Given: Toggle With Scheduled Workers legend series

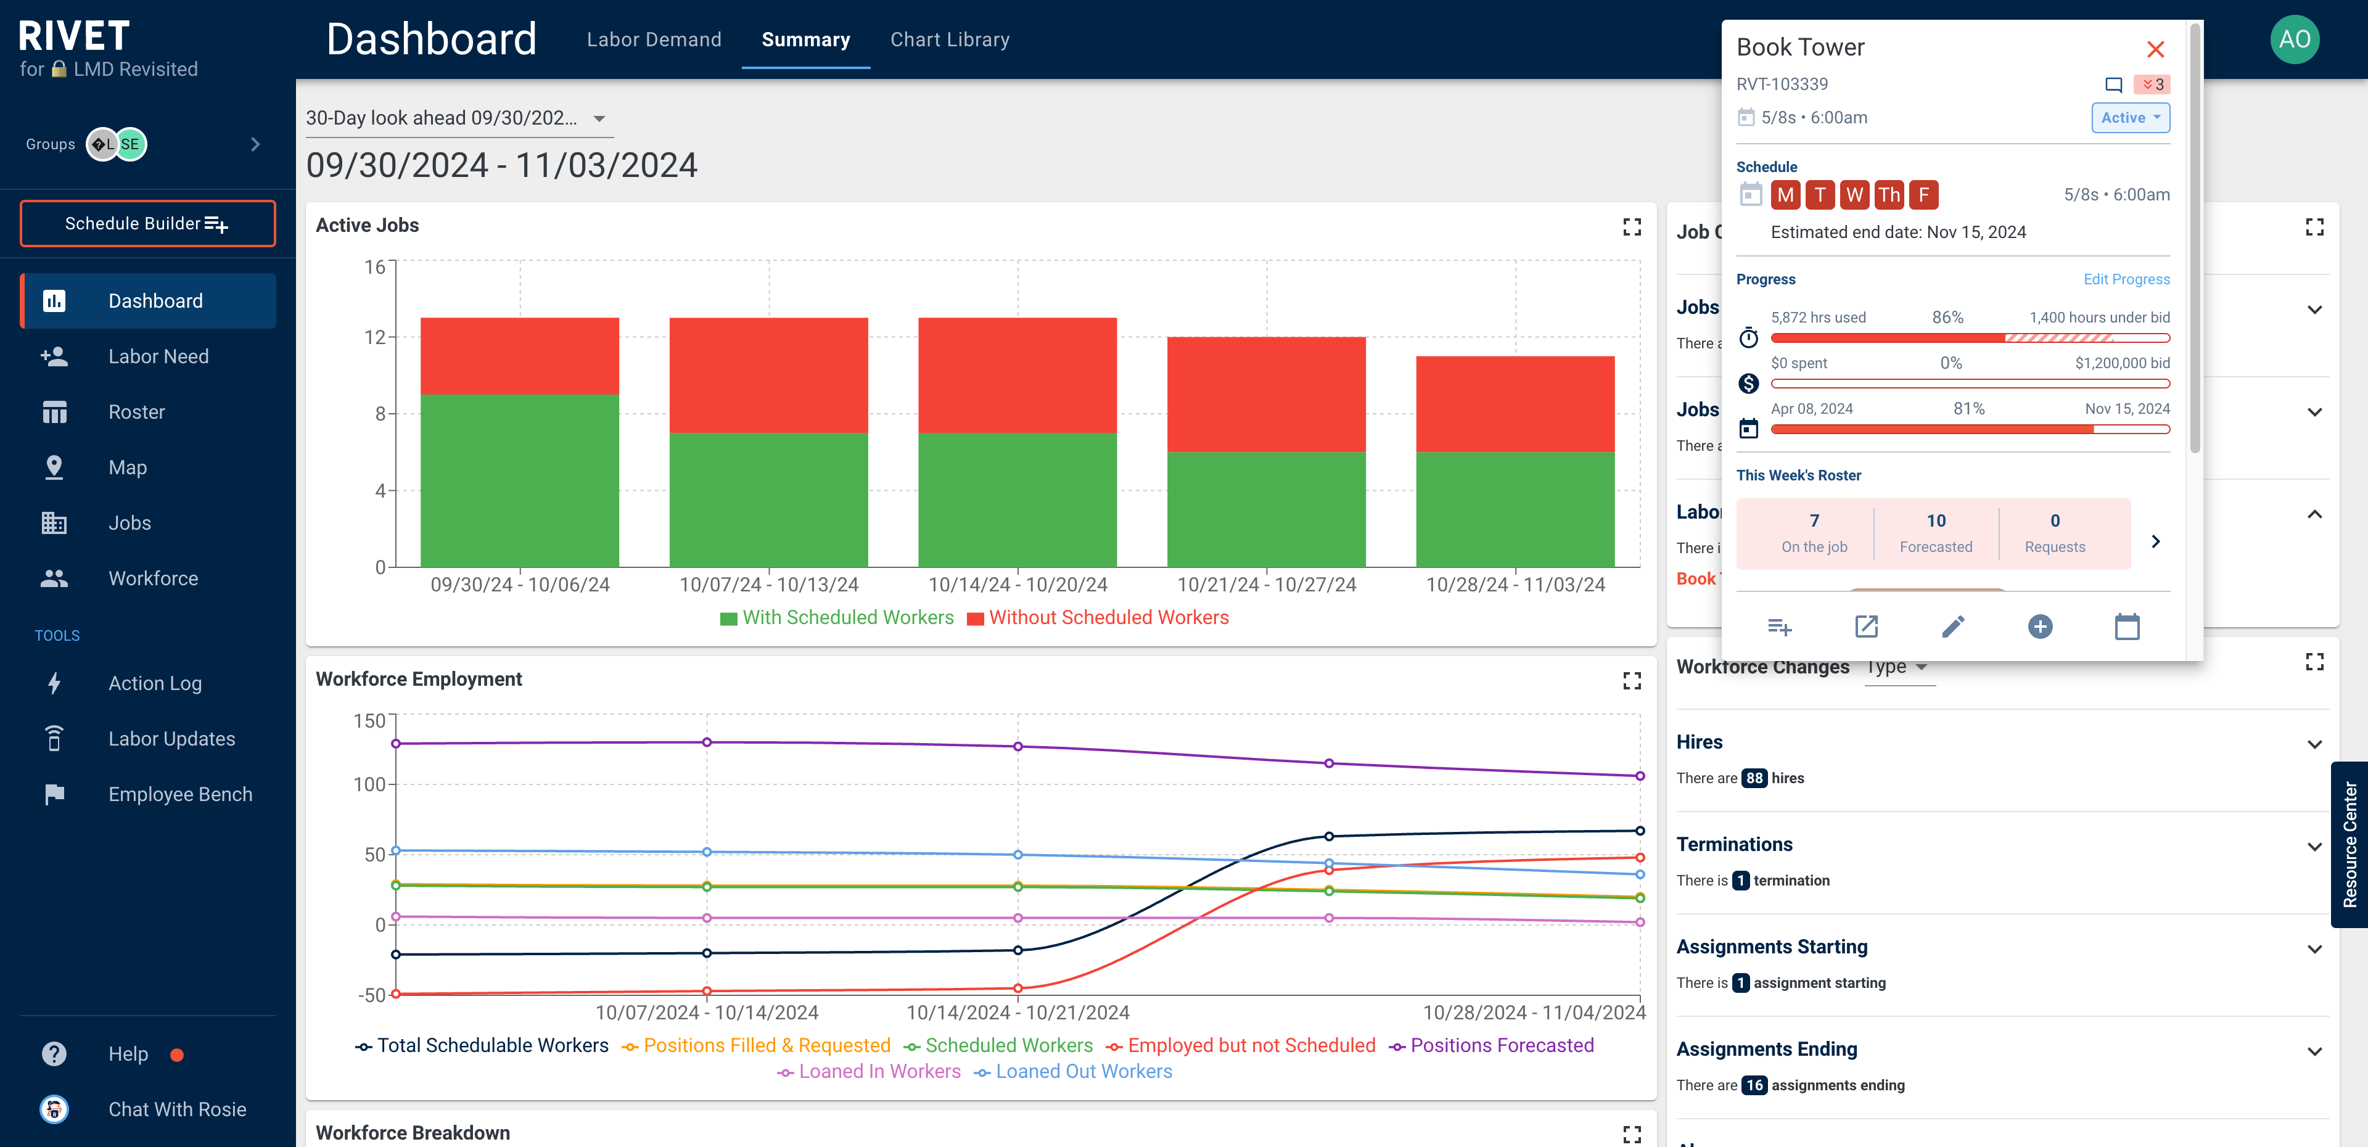Looking at the screenshot, I should coord(837,618).
